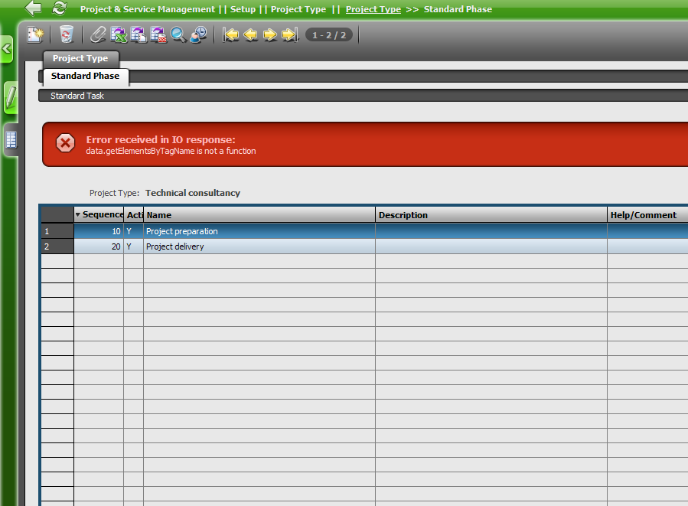Go to the first record
Viewport: 688px width, 506px height.
point(230,34)
